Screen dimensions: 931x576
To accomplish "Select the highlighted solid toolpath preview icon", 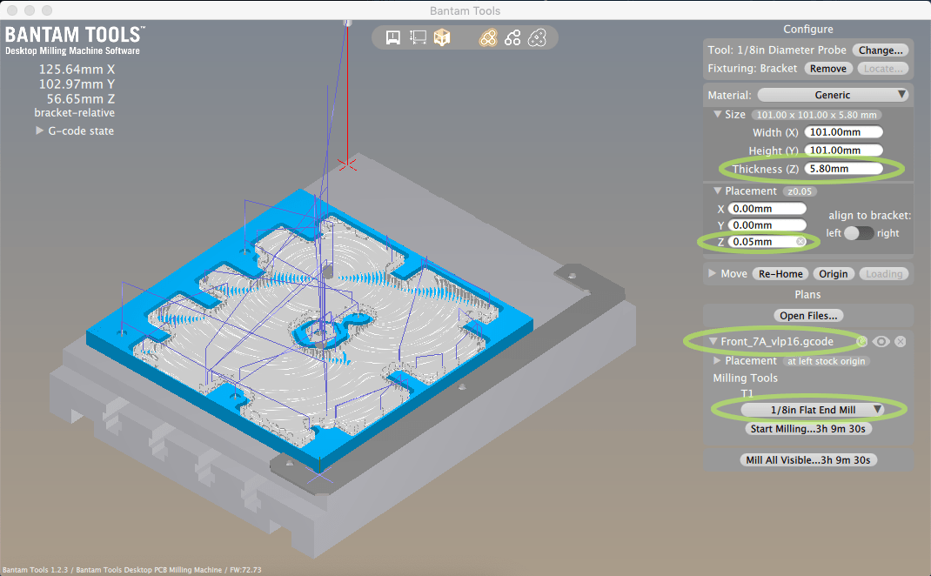I will [x=488, y=38].
